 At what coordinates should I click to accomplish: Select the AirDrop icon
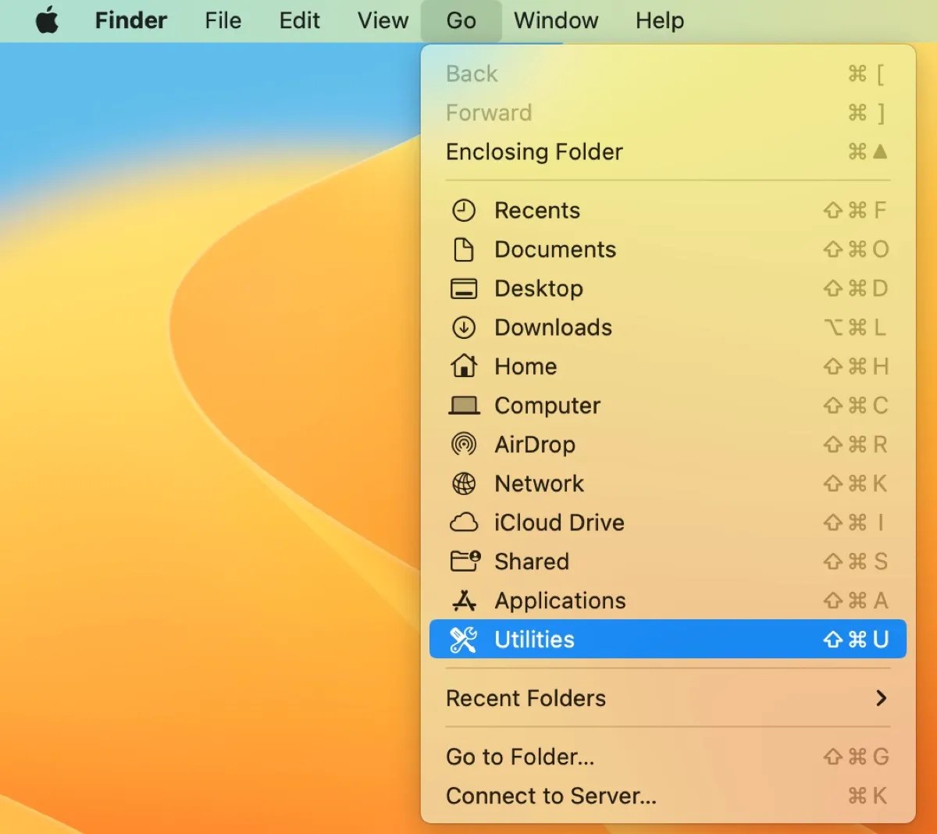(x=464, y=444)
